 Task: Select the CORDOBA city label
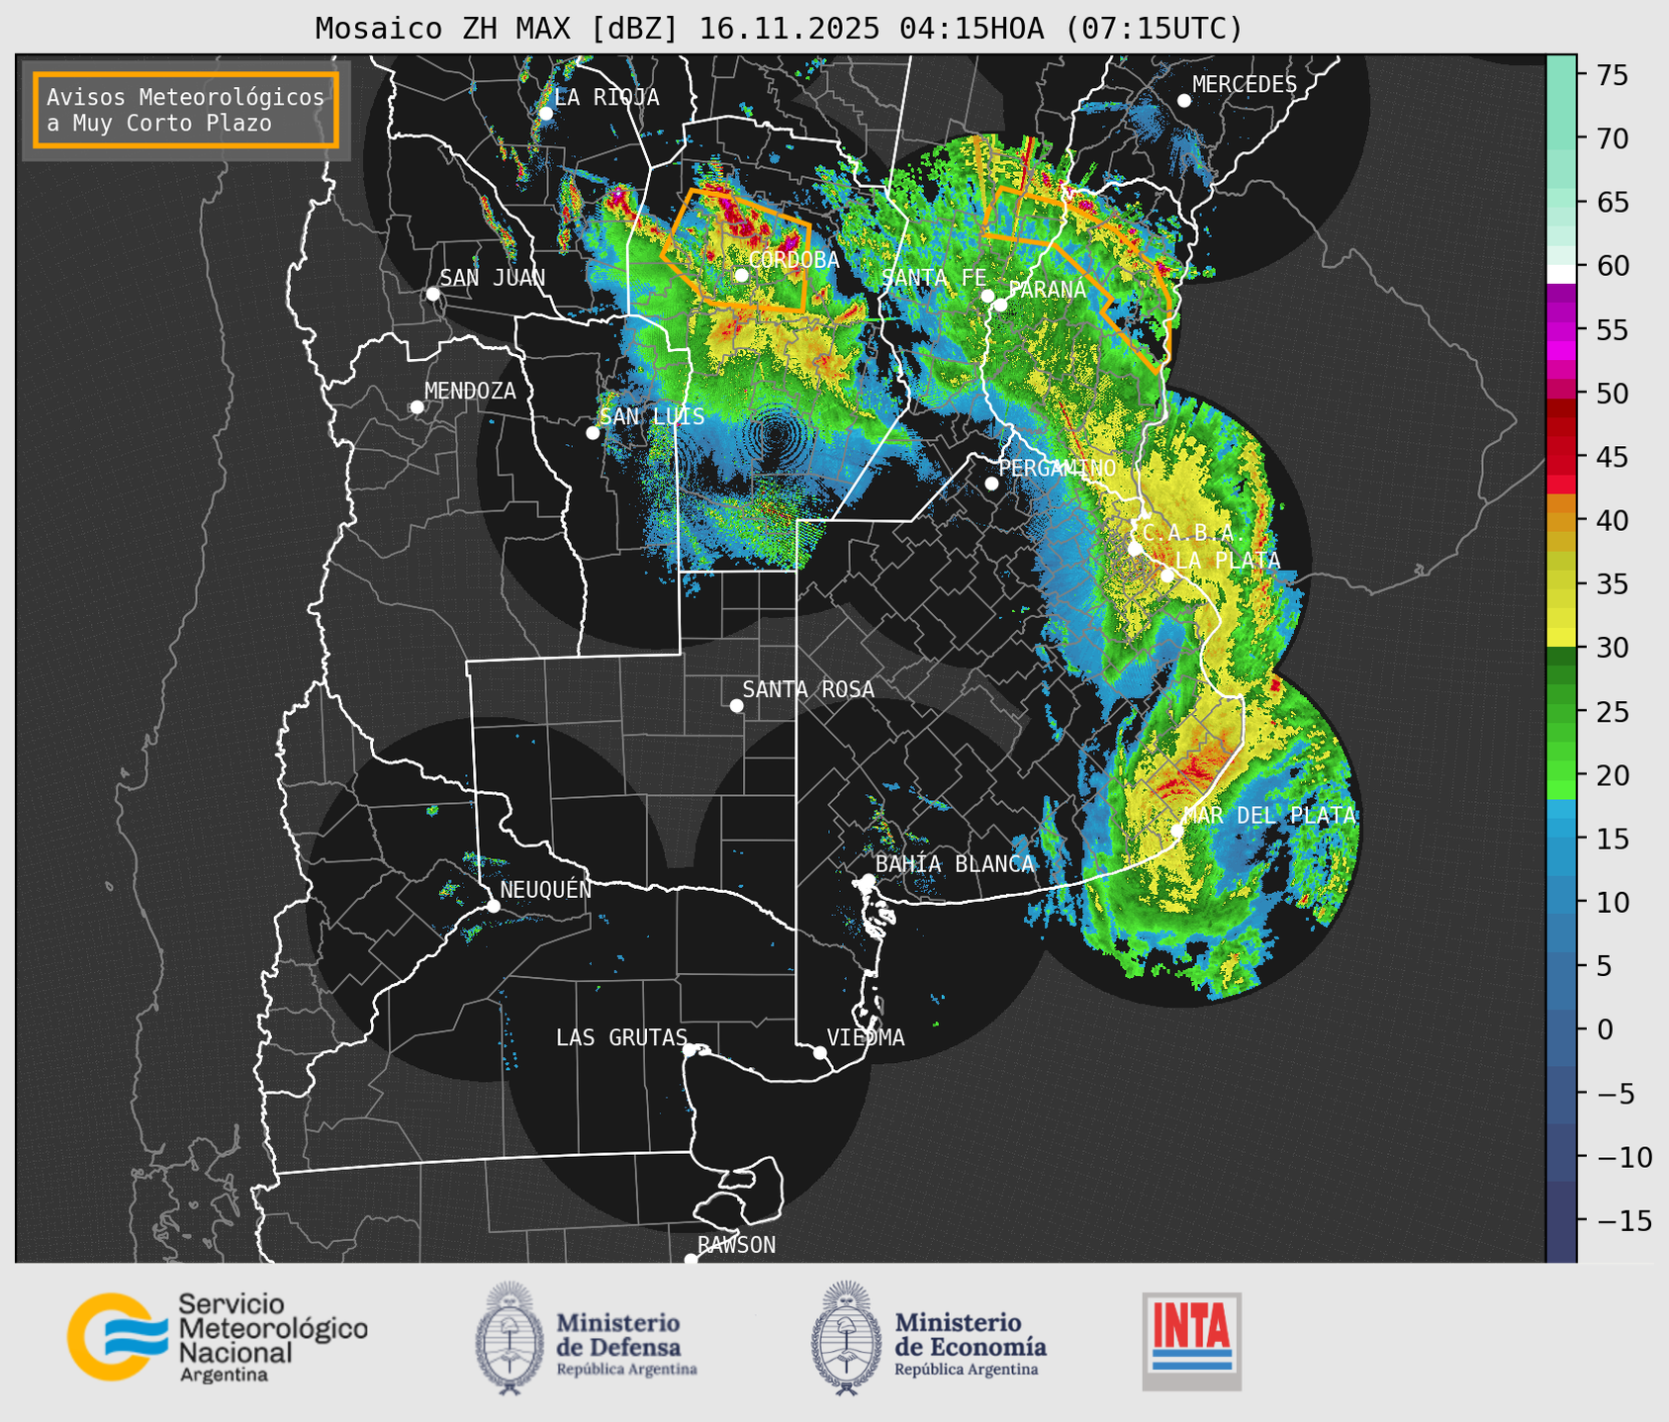793,260
